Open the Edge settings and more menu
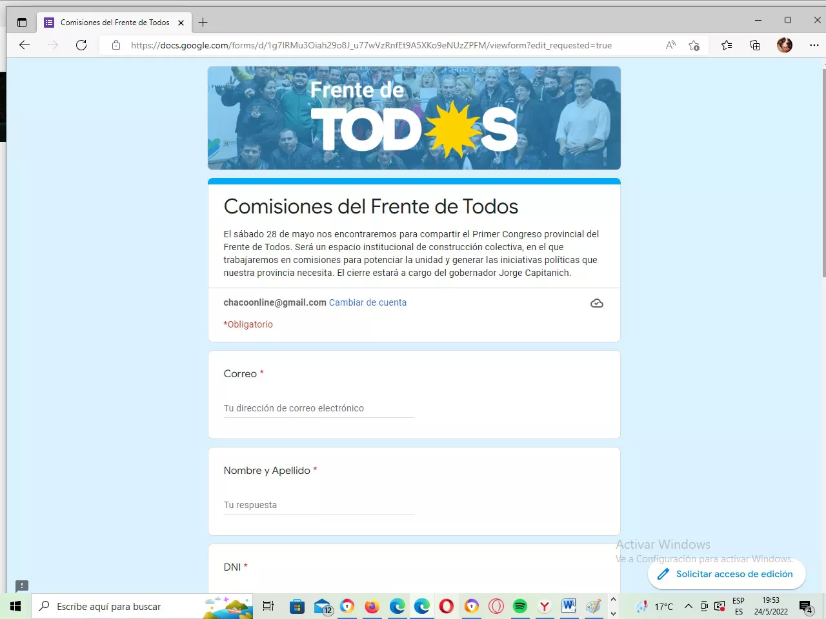 pos(814,45)
